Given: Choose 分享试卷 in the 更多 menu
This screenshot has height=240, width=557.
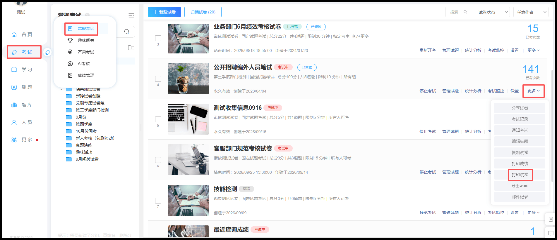Looking at the screenshot, I should pos(520,108).
